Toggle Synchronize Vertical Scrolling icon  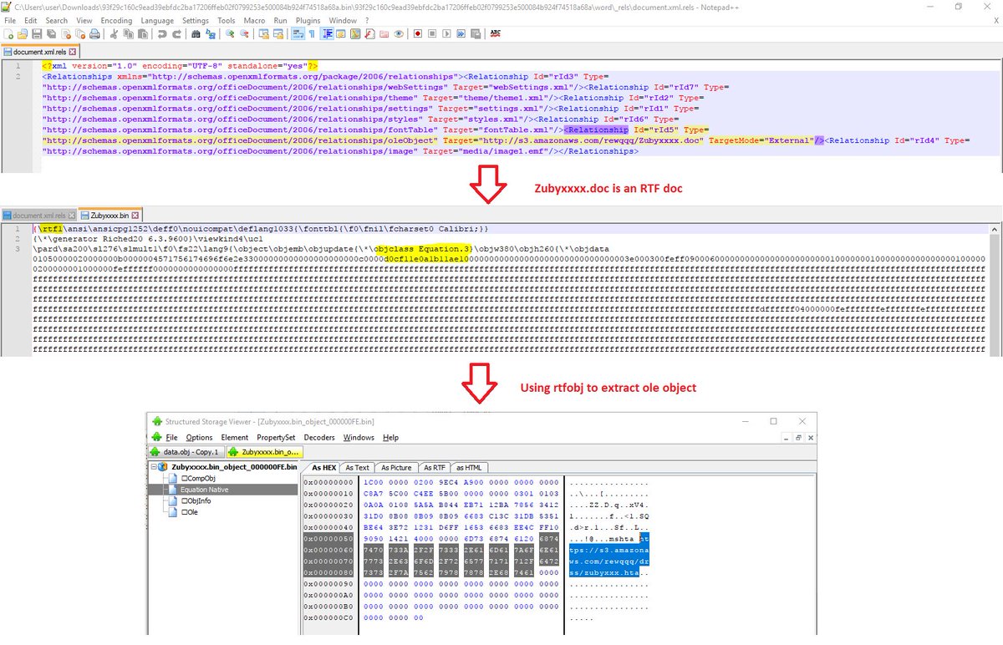pyautogui.click(x=264, y=33)
